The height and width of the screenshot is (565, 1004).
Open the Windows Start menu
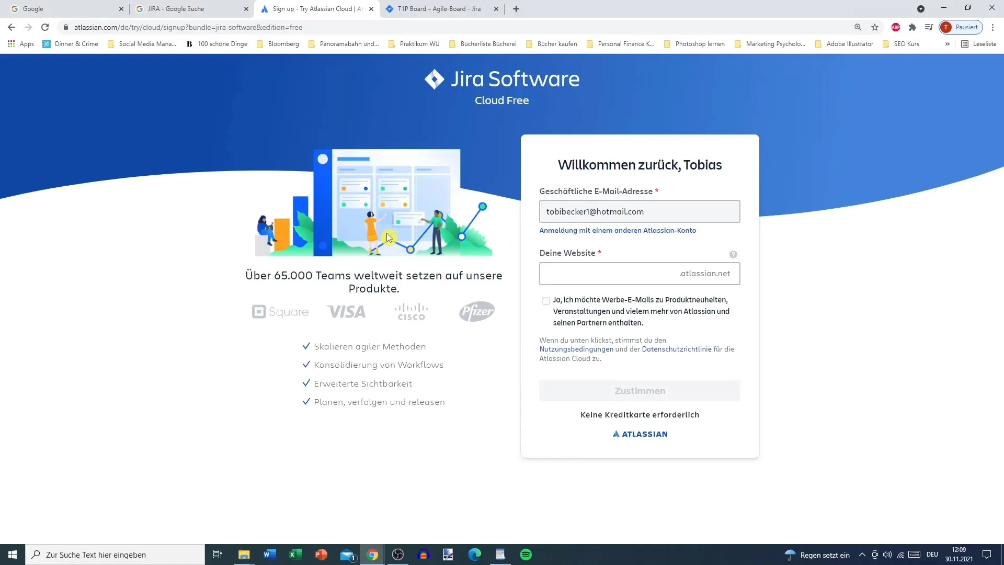tap(13, 555)
